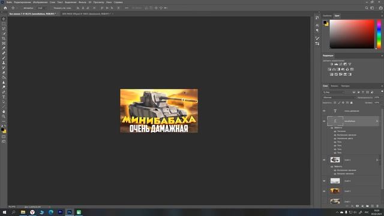The width and height of the screenshot is (384, 216).
Task: Click the trash icon to delete the layer
Action: pyautogui.click(x=377, y=206)
